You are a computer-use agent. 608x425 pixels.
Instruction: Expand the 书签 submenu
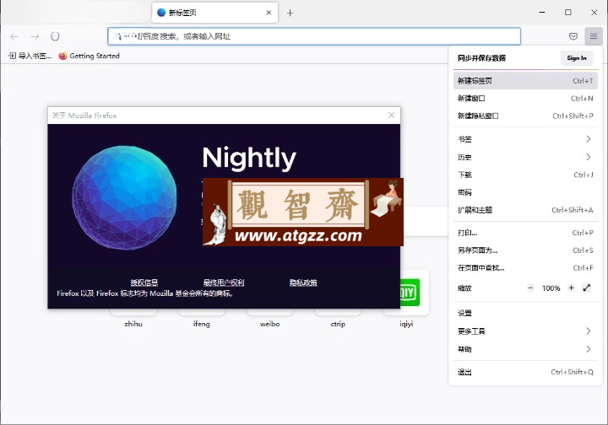click(x=525, y=139)
